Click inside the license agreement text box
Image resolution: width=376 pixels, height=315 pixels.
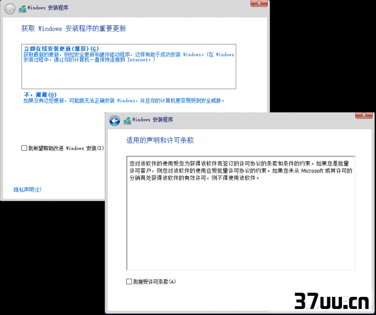241,213
